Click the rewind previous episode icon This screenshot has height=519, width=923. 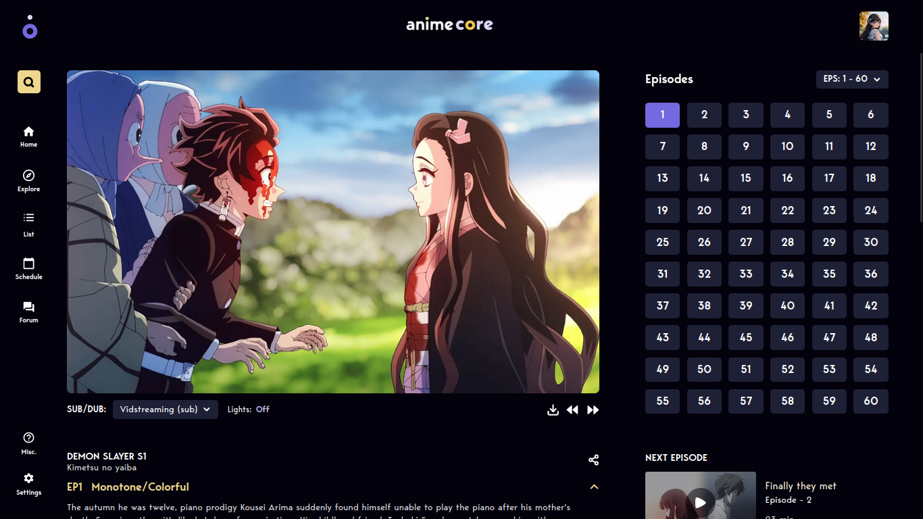[572, 410]
